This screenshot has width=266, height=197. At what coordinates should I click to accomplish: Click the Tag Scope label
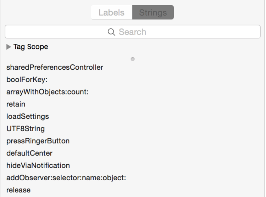pos(31,47)
